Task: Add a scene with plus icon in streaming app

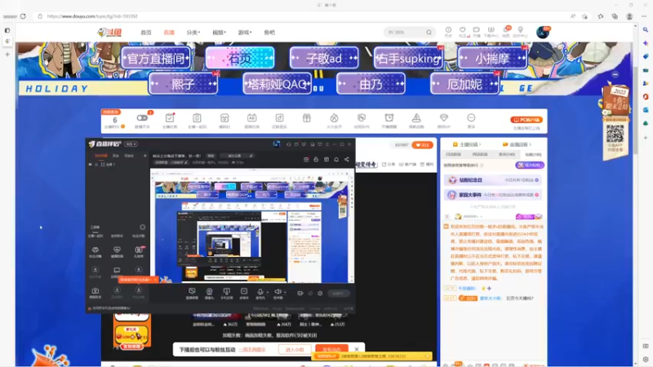Action: (x=145, y=156)
